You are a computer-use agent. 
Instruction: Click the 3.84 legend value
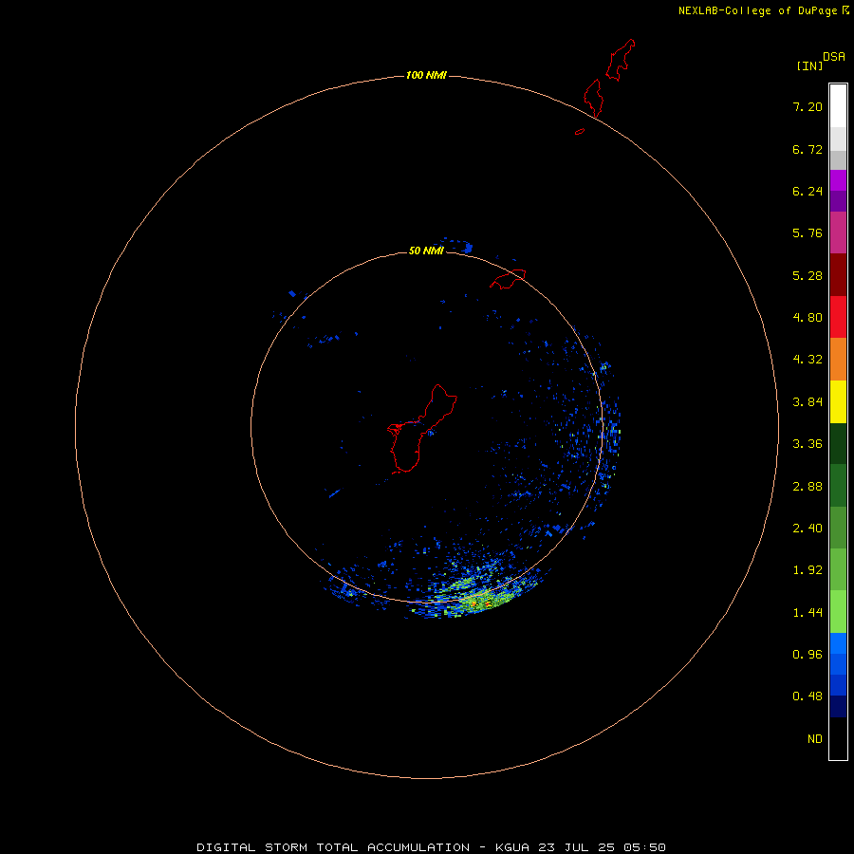pos(808,401)
